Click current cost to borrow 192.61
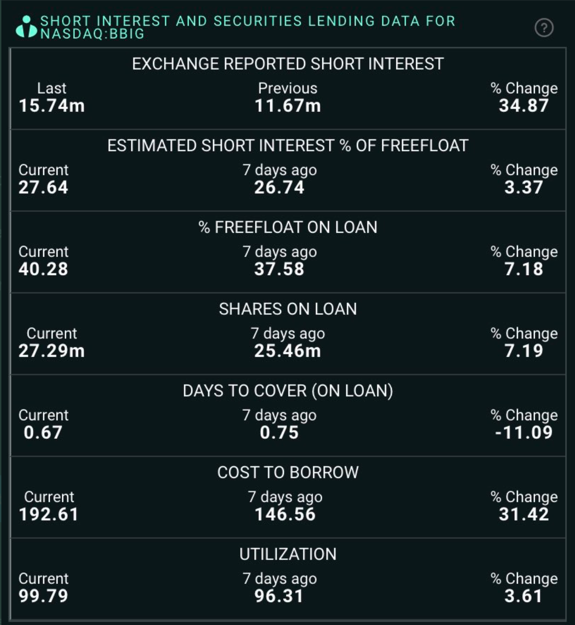The image size is (575, 625). tap(49, 514)
